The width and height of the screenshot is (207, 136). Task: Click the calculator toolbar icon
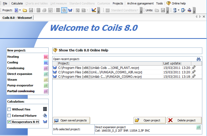coord(38,10)
